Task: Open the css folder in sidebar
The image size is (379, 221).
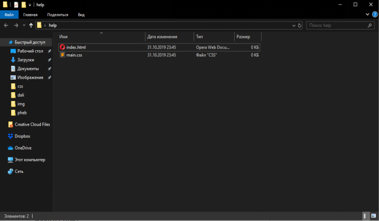Action: coord(20,86)
